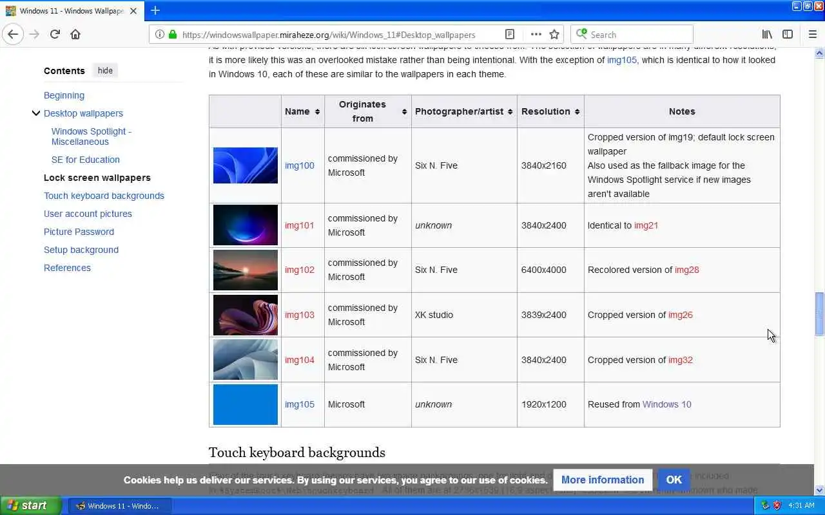The width and height of the screenshot is (825, 515).
Task: Sort table by Originates from column
Action: click(368, 111)
